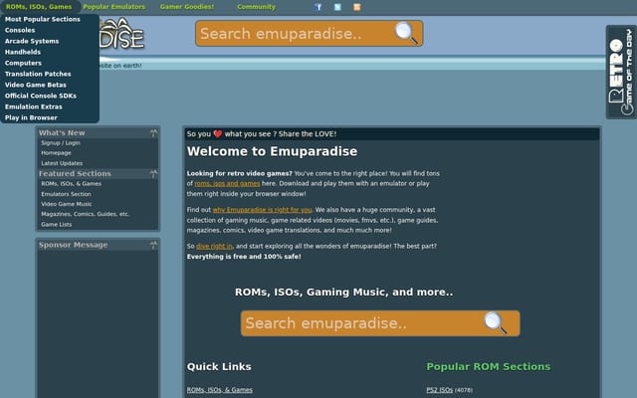Open the Retro Game of the Day side banner

pos(621,72)
